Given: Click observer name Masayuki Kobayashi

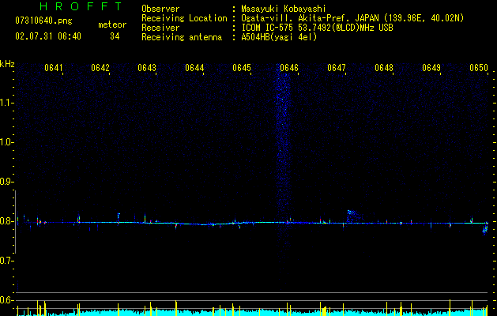Looking at the screenshot, I should point(284,9).
